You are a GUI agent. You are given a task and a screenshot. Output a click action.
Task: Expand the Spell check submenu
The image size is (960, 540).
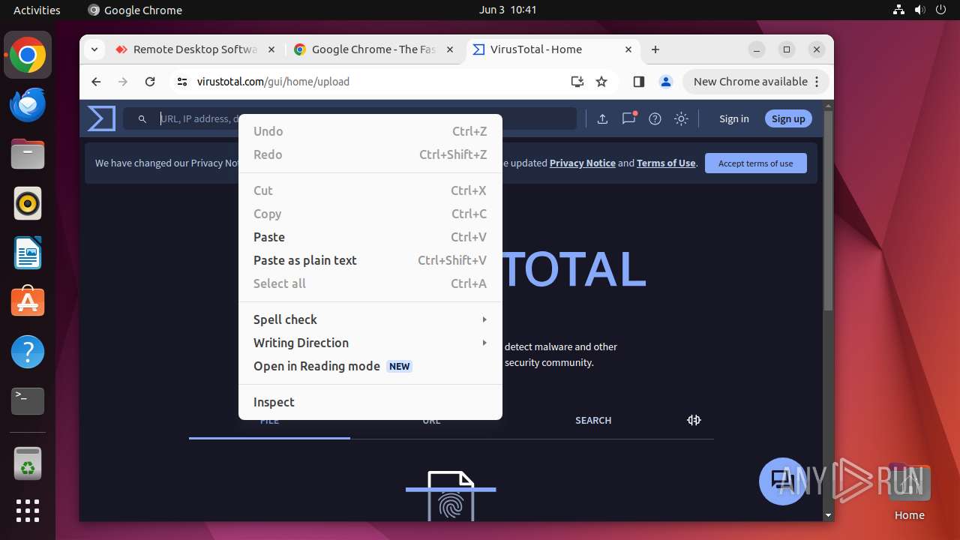tap(370, 319)
